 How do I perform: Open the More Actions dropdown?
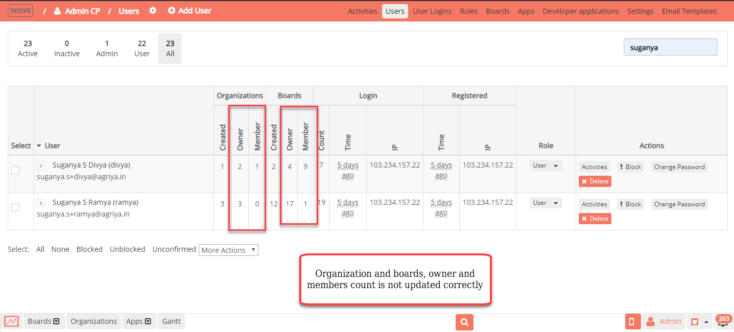click(x=228, y=250)
